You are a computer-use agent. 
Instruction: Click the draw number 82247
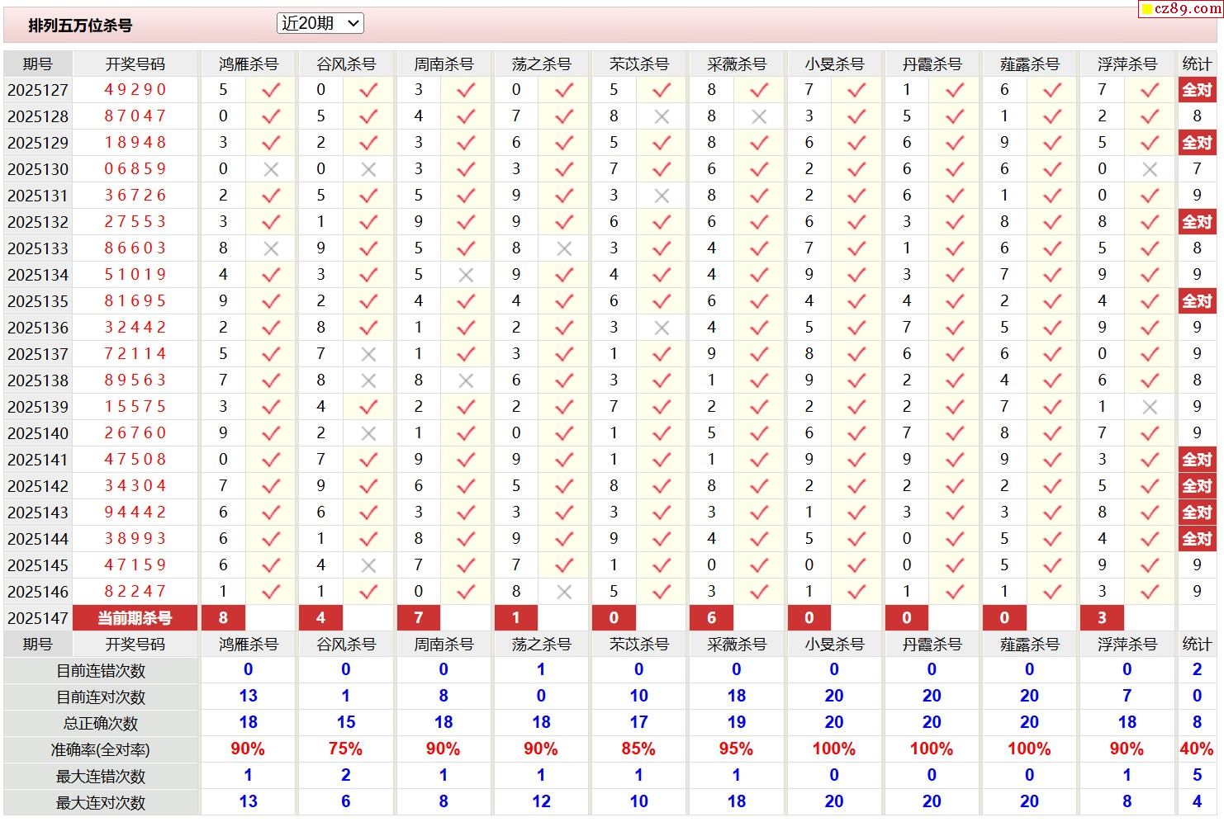pyautogui.click(x=135, y=592)
